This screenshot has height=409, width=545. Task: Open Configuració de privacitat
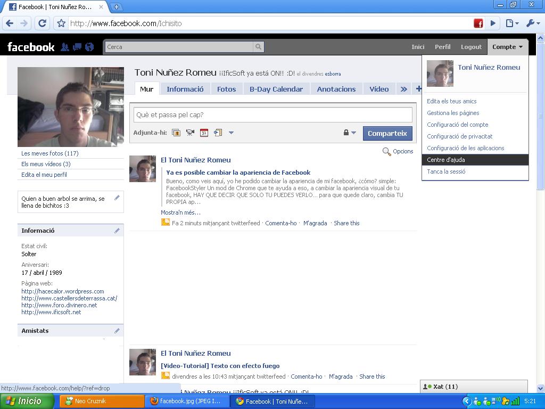[x=459, y=136]
